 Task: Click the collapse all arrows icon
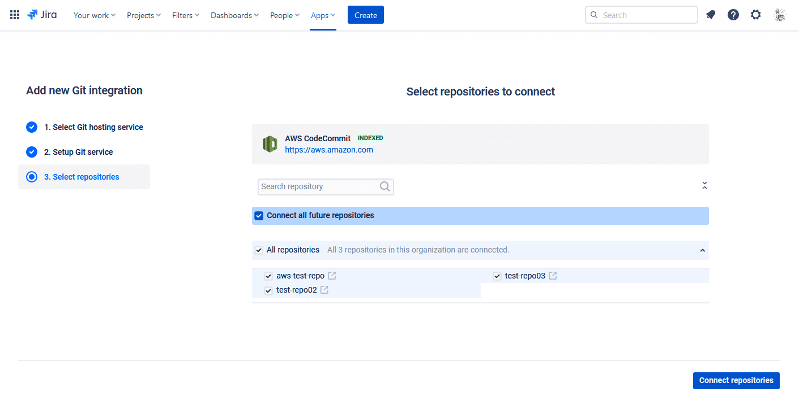pos(704,185)
